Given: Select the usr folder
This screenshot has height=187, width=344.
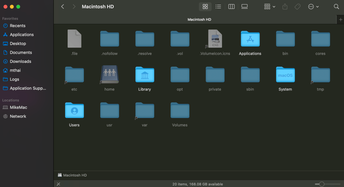Looking at the screenshot, I should pyautogui.click(x=109, y=110).
